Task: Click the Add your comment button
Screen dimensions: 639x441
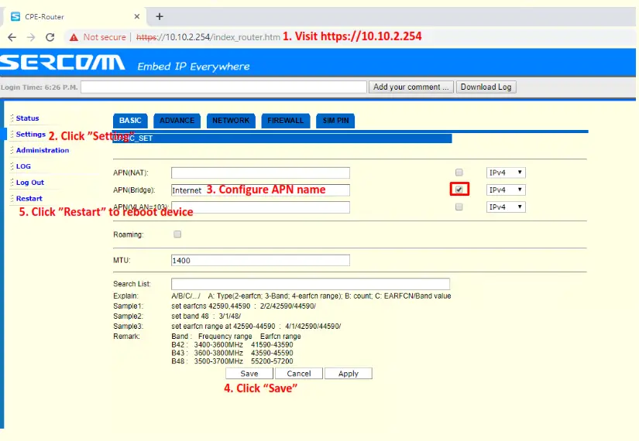Action: [411, 87]
